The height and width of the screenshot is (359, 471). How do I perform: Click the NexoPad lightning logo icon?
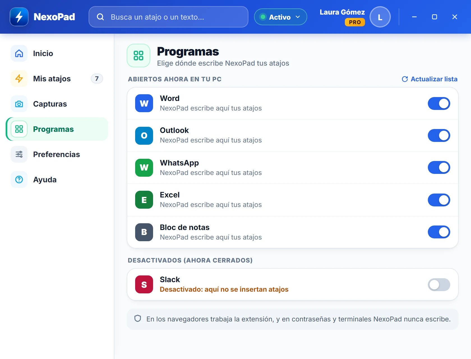19,17
